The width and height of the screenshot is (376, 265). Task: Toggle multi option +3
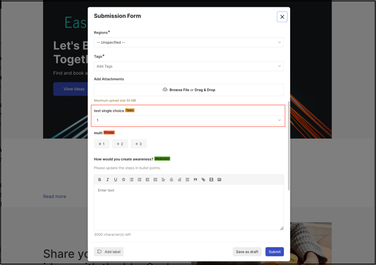[139, 144]
